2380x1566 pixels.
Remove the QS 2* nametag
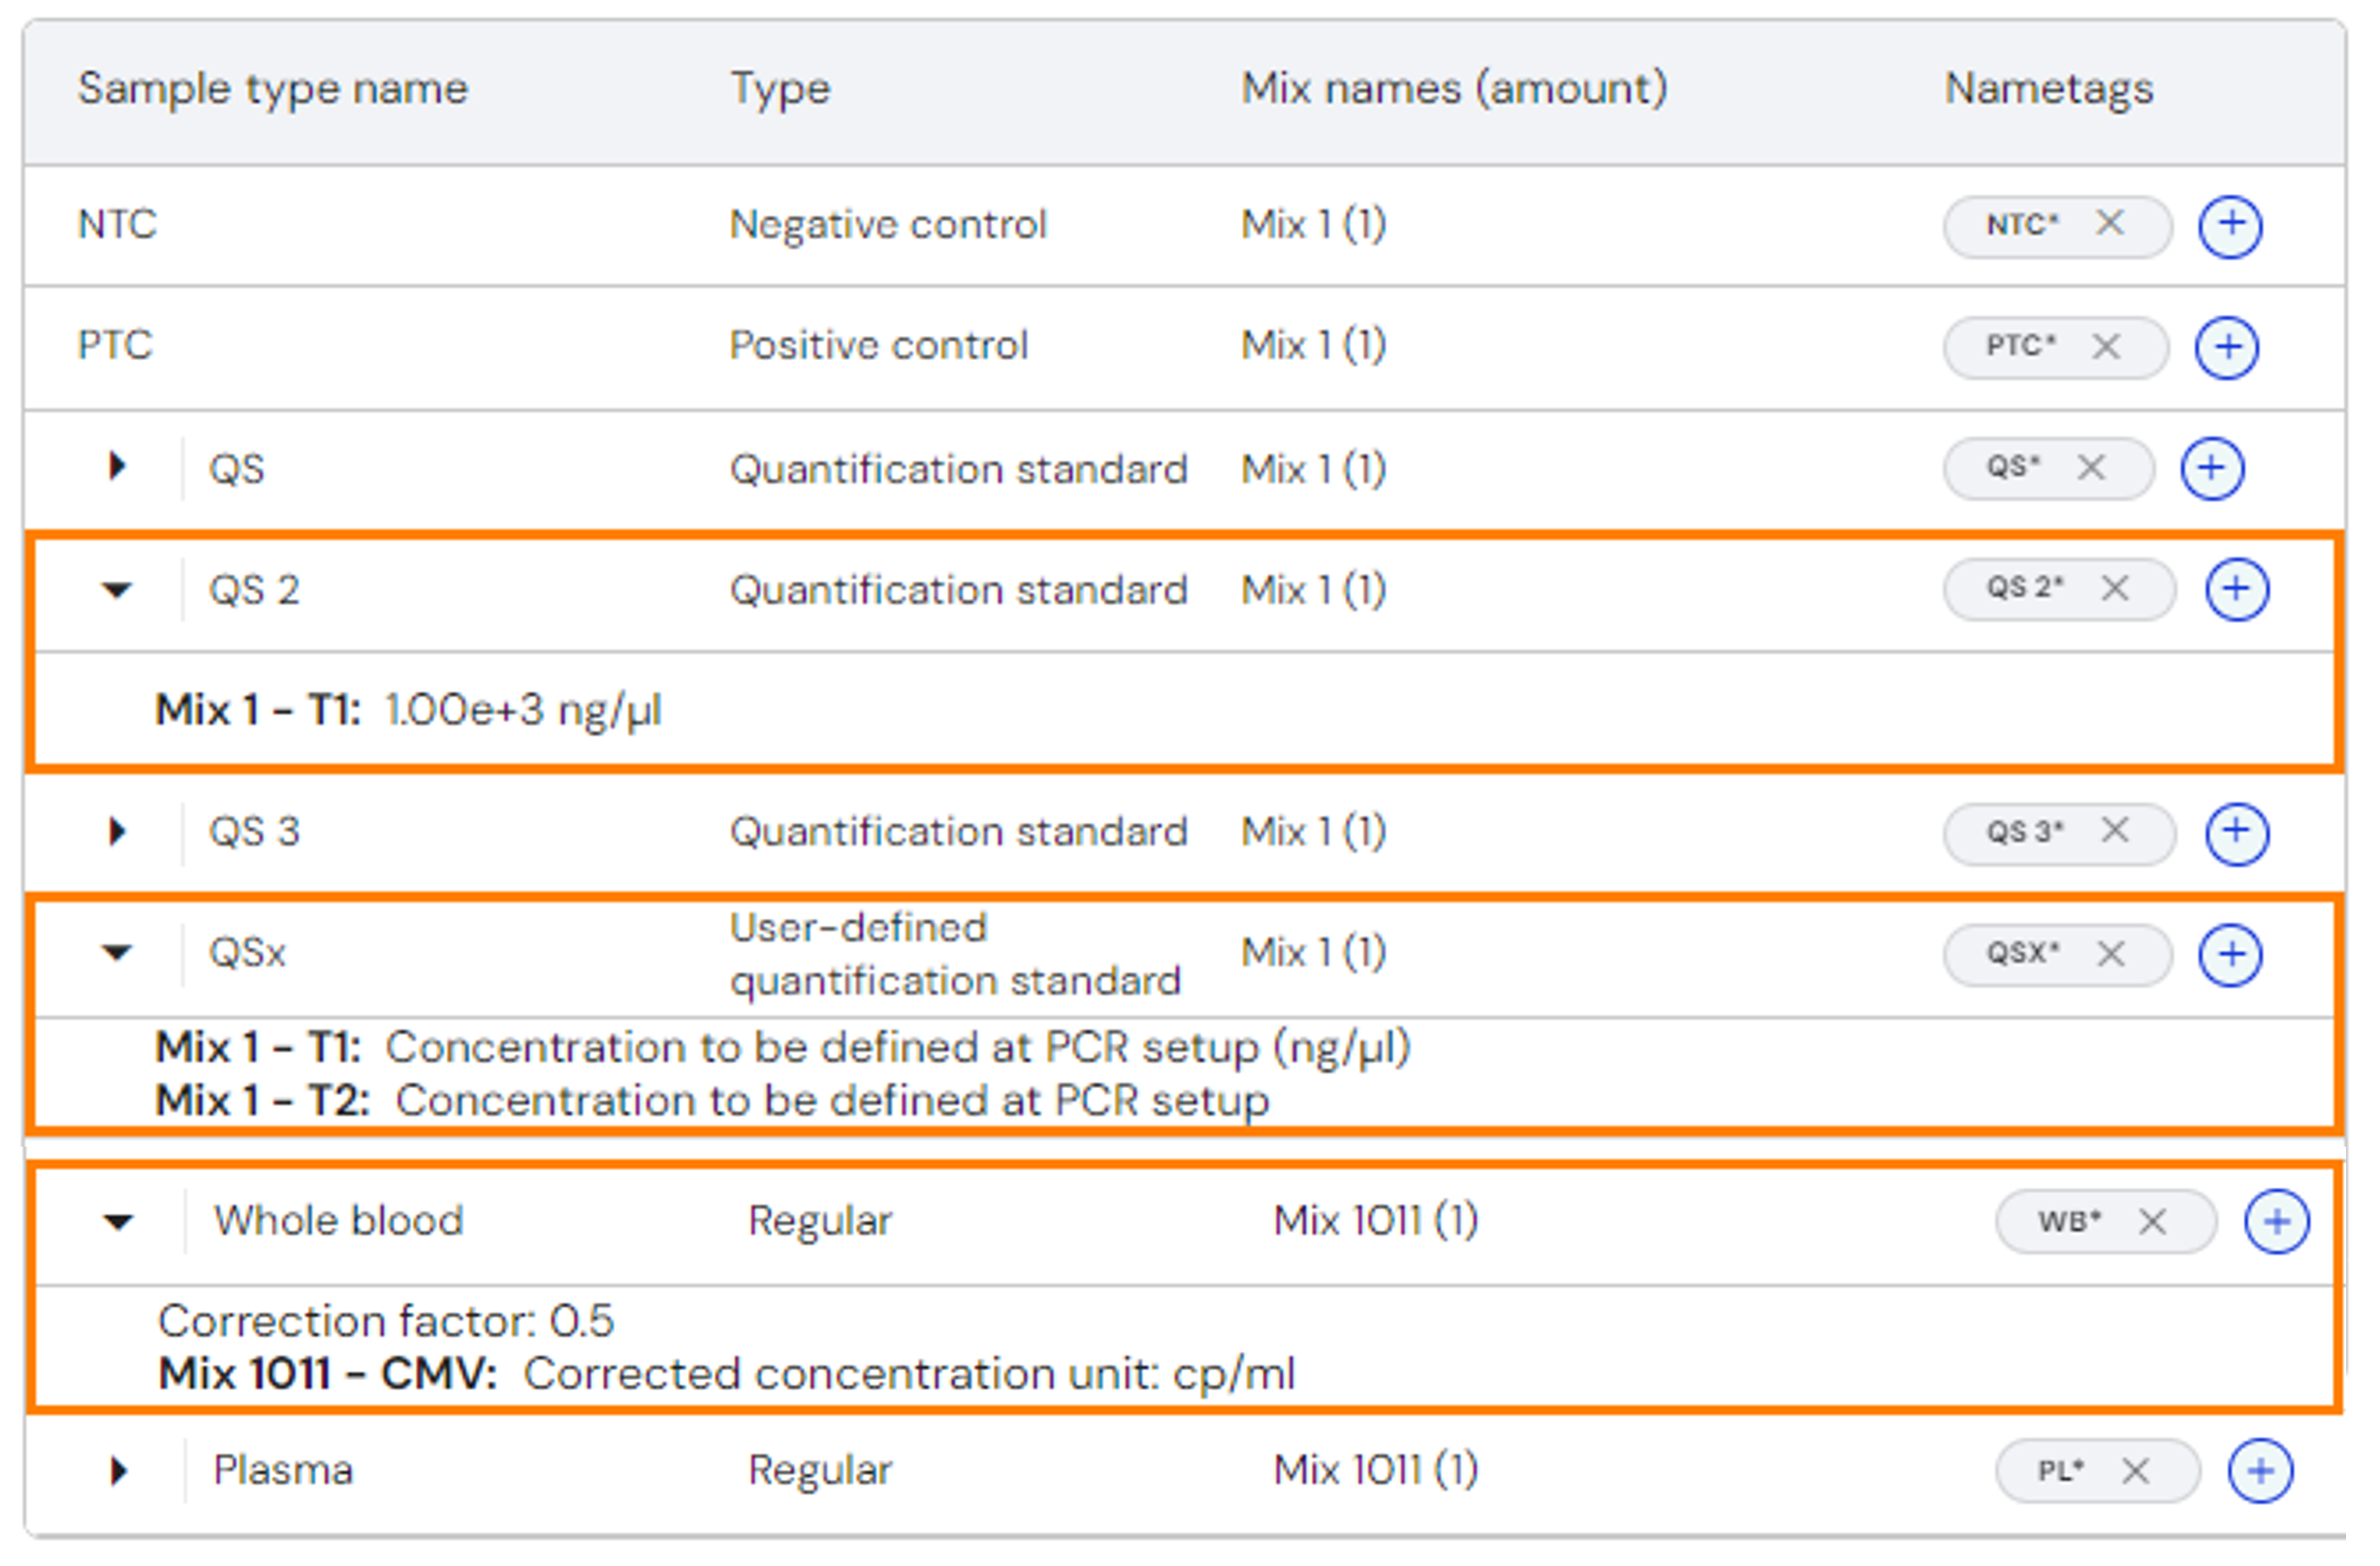point(2114,589)
